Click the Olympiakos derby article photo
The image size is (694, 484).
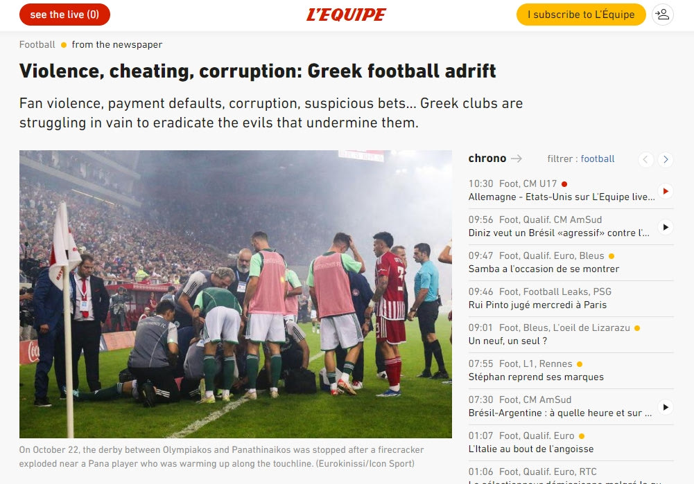coord(236,294)
